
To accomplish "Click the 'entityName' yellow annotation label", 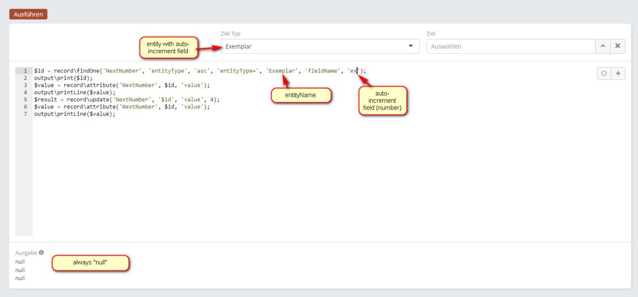I will [x=300, y=95].
